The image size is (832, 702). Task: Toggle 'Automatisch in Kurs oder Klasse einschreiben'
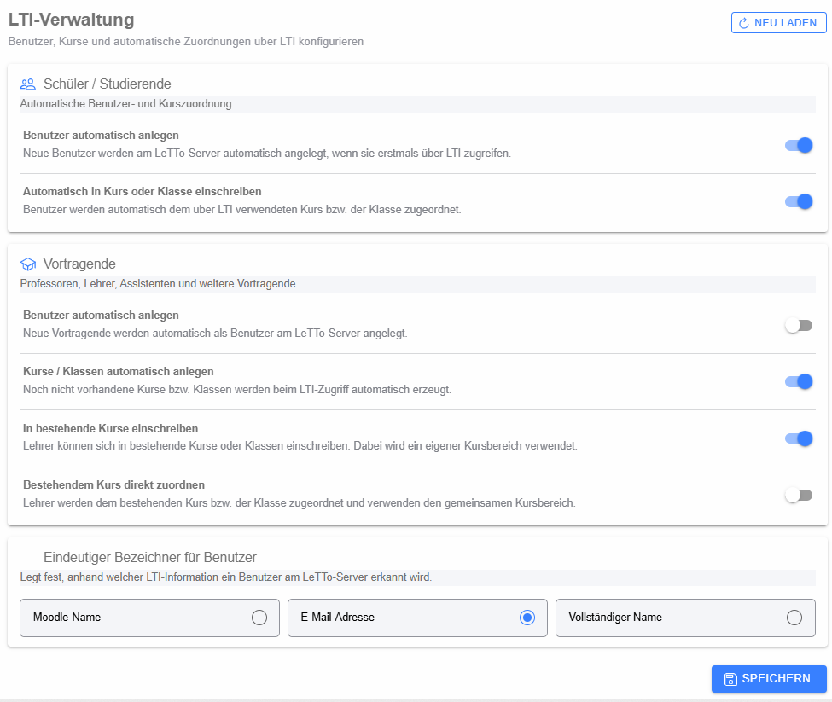tap(799, 201)
